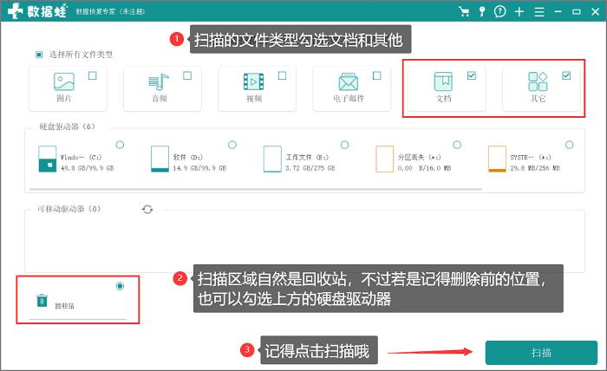Image resolution: width=607 pixels, height=371 pixels.
Task: Refresh the removable drives list
Action: click(147, 209)
